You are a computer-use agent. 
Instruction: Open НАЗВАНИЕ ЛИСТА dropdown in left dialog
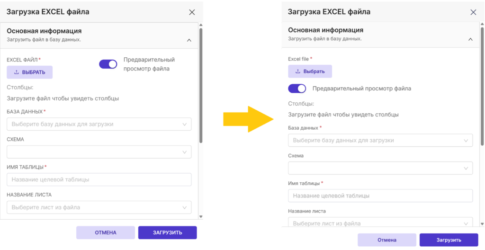pos(99,207)
